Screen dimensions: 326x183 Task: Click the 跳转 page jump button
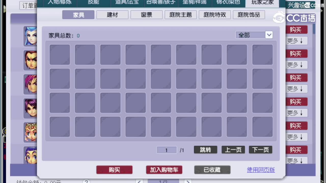point(206,150)
